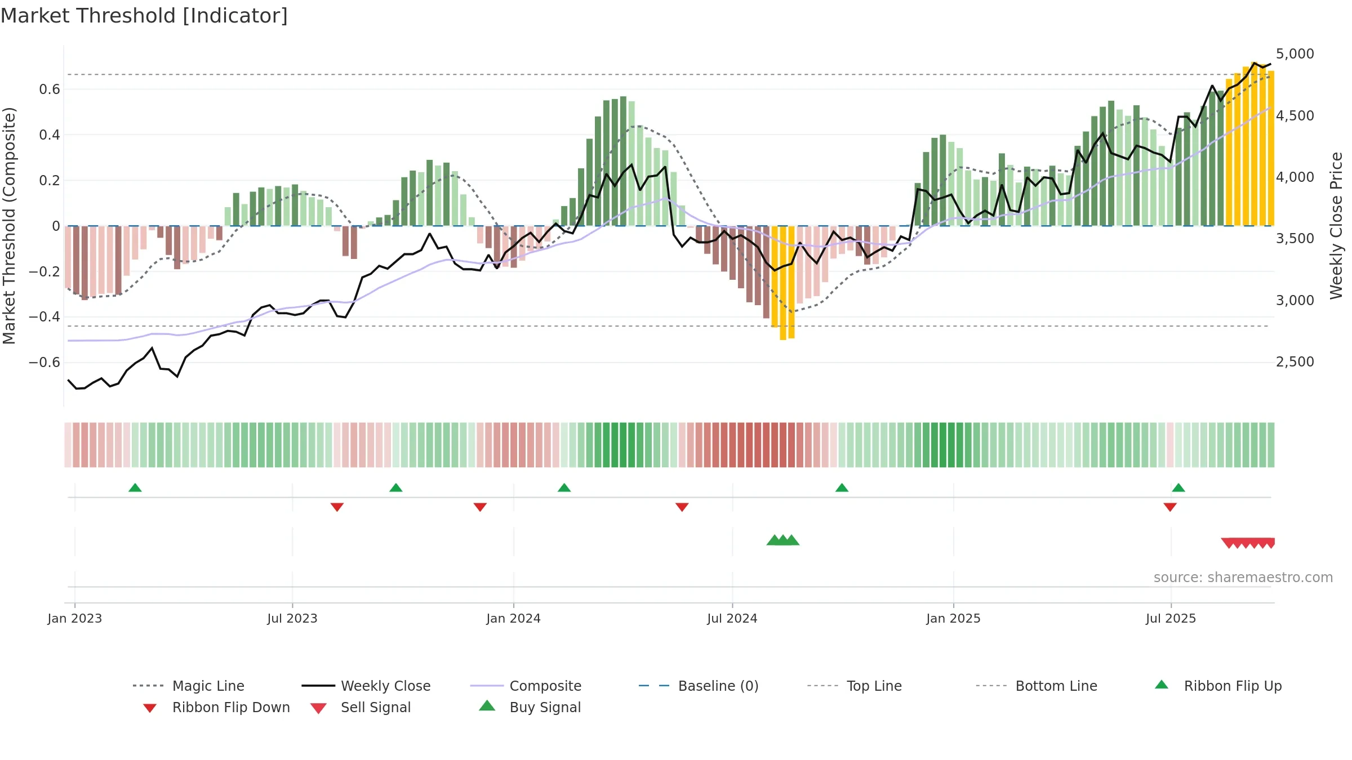Click the red Ribbon Flip Down legend triangle
The height and width of the screenshot is (760, 1352).
point(150,708)
